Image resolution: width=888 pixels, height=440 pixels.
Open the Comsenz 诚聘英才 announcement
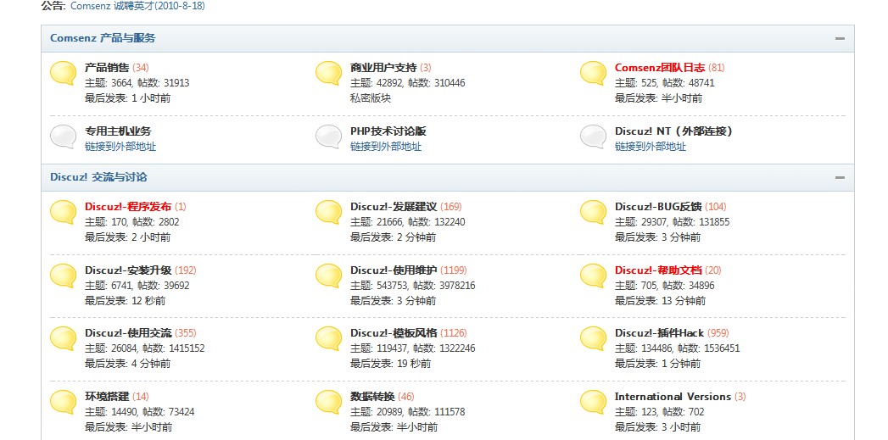tap(137, 6)
